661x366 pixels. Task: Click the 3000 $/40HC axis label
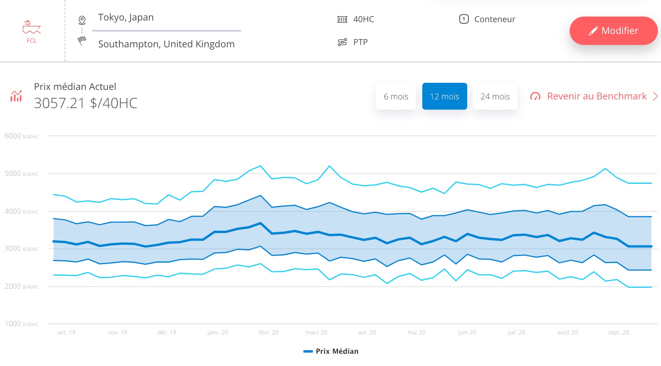[22, 248]
